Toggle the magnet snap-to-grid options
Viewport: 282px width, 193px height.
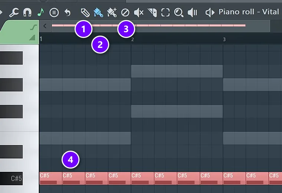(x=27, y=13)
